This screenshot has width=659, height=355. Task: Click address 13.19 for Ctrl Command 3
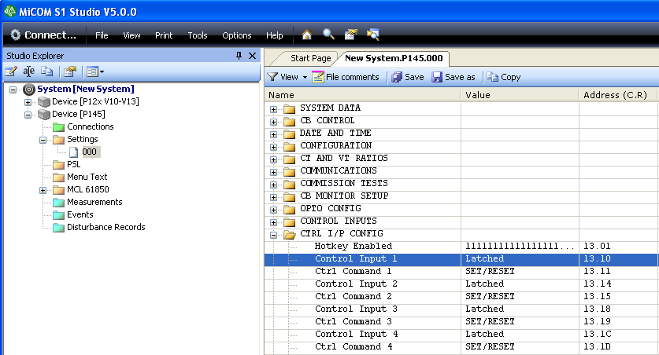click(597, 321)
